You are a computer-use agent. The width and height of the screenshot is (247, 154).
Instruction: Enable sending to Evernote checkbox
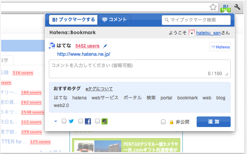point(97,121)
